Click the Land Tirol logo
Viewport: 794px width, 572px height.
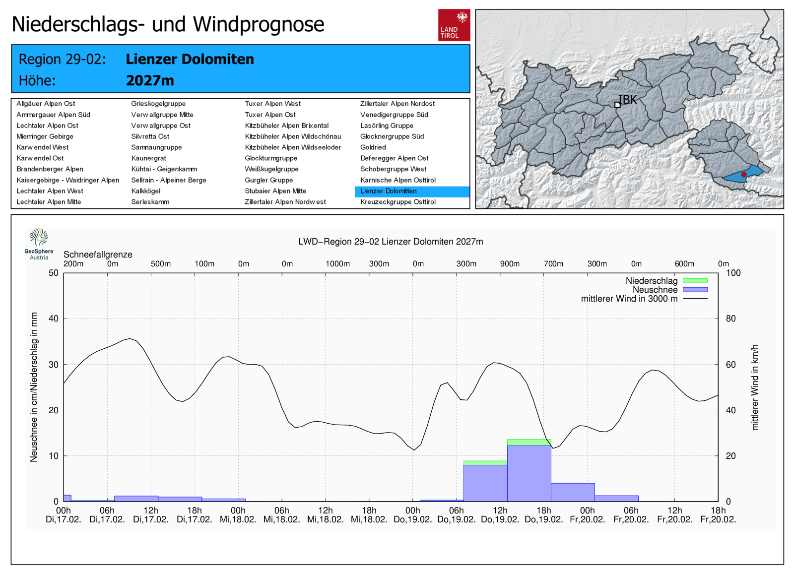[x=454, y=25]
